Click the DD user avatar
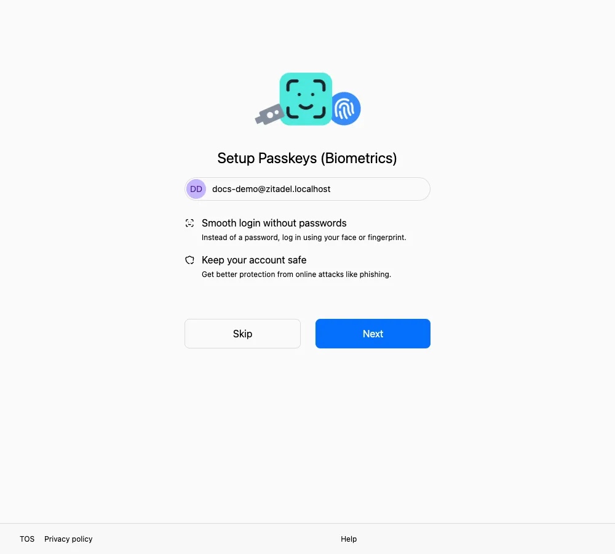 [x=196, y=189]
